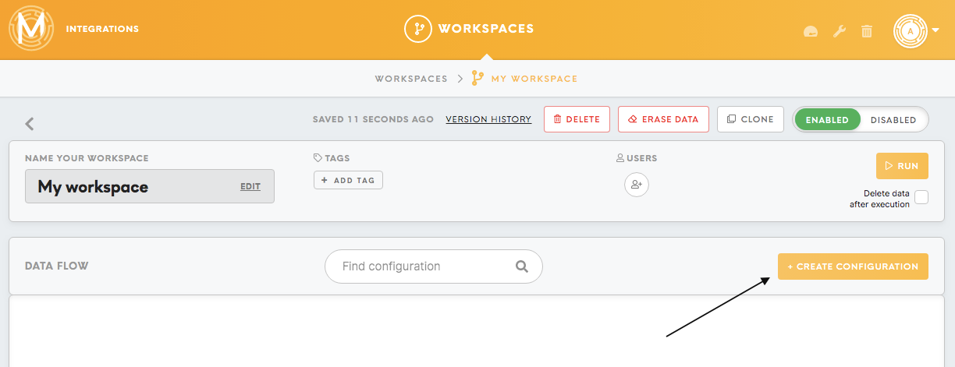Viewport: 955px width, 367px height.
Task: Open Version History link
Action: (x=488, y=119)
